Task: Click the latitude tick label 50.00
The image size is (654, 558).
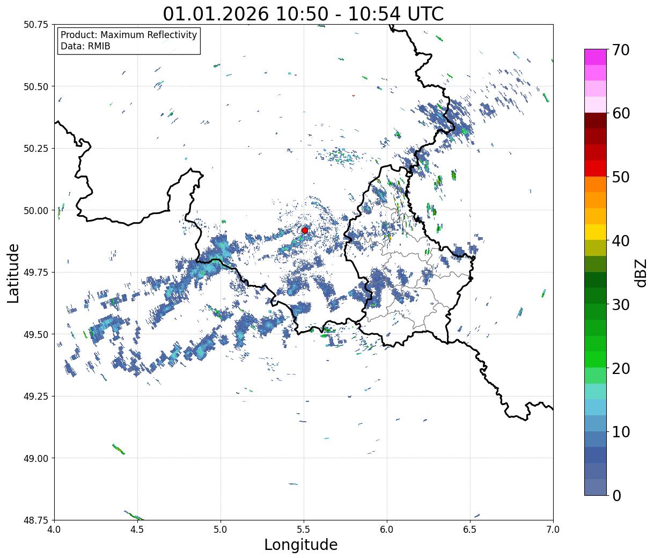Action: (x=36, y=210)
